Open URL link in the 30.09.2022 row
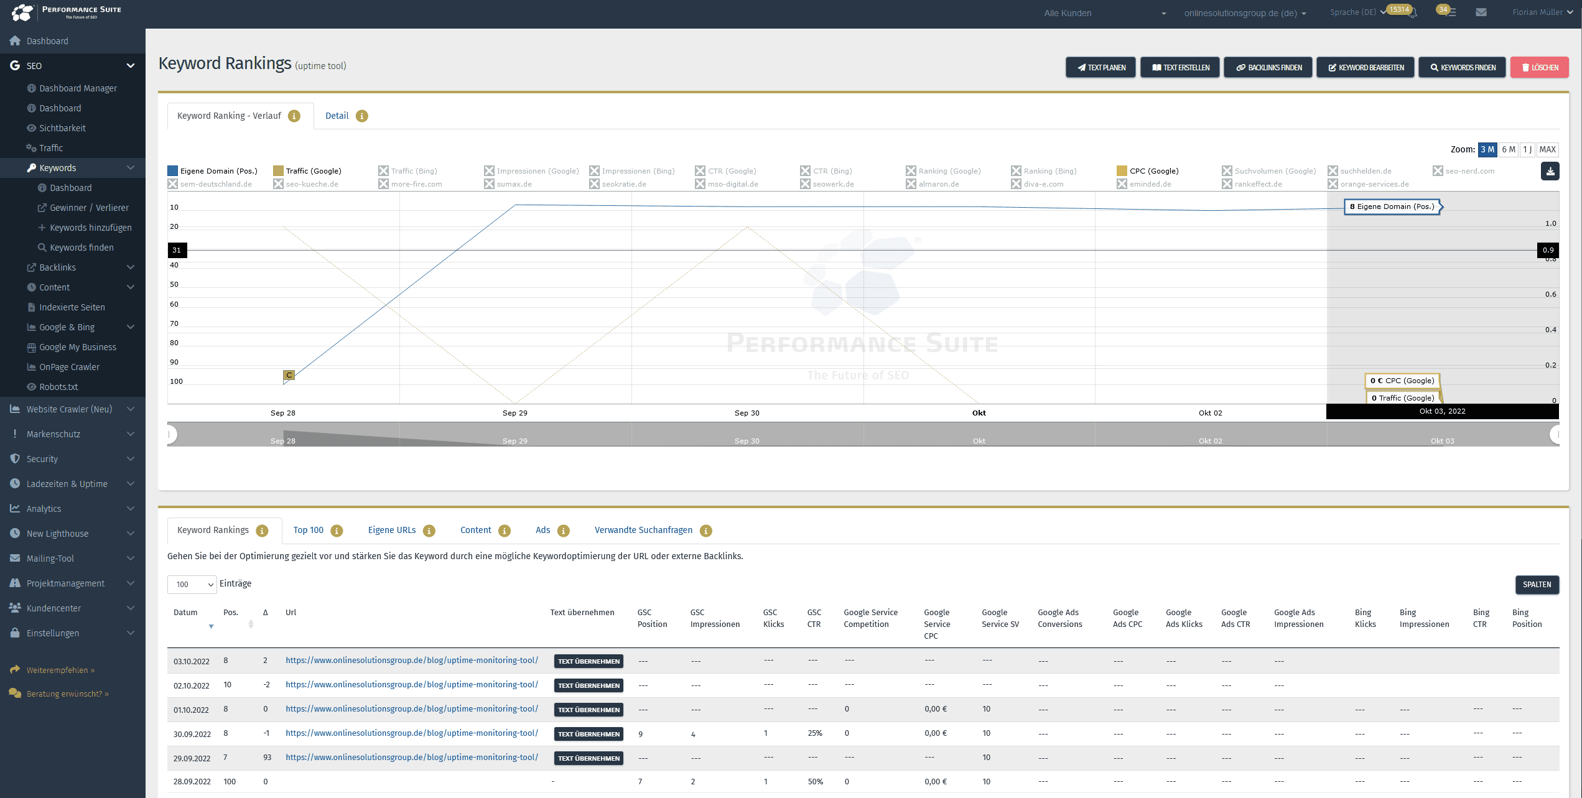Image resolution: width=1582 pixels, height=798 pixels. tap(412, 733)
